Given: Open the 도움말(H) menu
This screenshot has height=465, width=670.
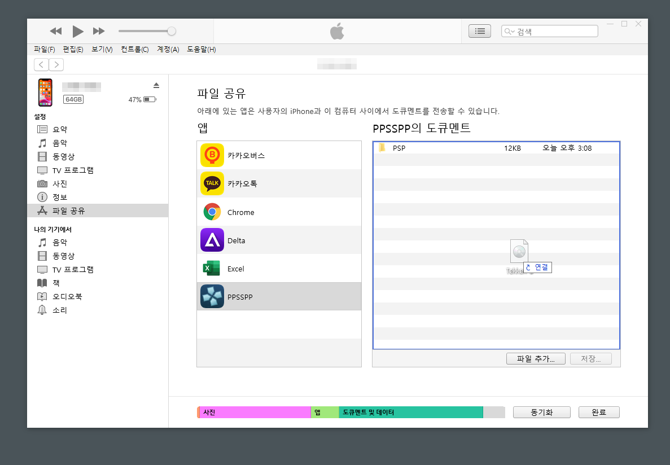Looking at the screenshot, I should pos(202,50).
